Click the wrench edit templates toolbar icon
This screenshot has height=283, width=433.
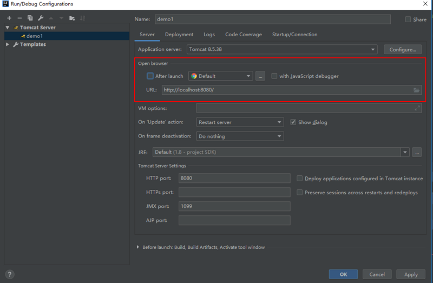(x=41, y=18)
